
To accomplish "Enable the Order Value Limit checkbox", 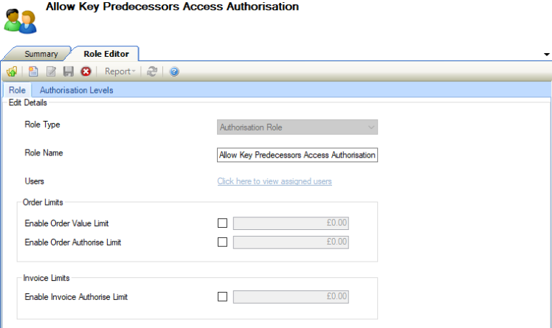I will click(x=223, y=223).
